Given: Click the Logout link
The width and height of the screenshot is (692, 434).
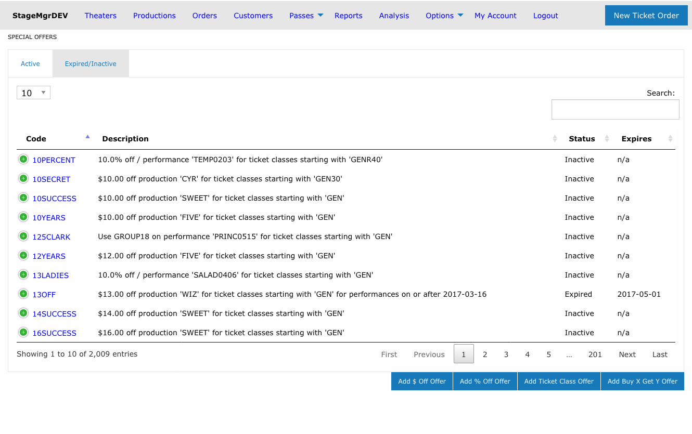Looking at the screenshot, I should (546, 16).
